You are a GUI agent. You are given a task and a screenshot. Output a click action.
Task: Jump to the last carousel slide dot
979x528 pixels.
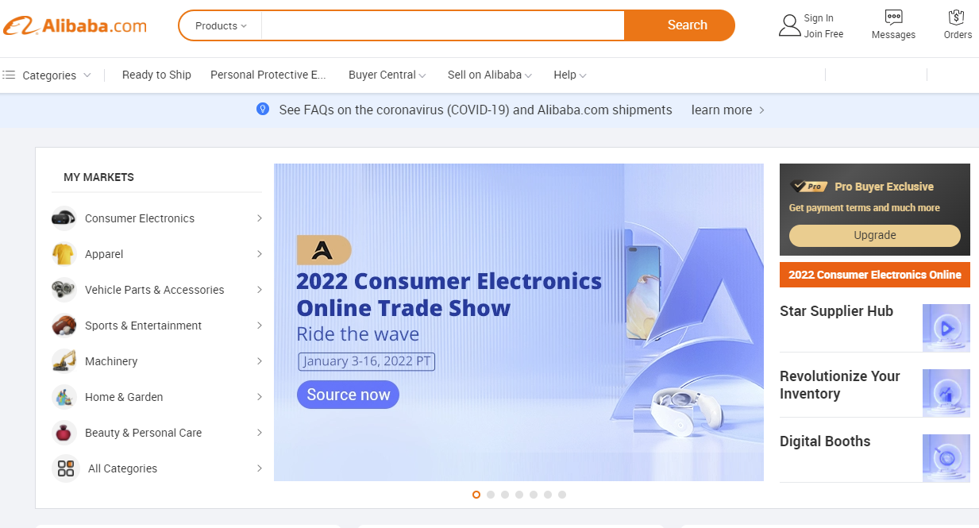[562, 495]
